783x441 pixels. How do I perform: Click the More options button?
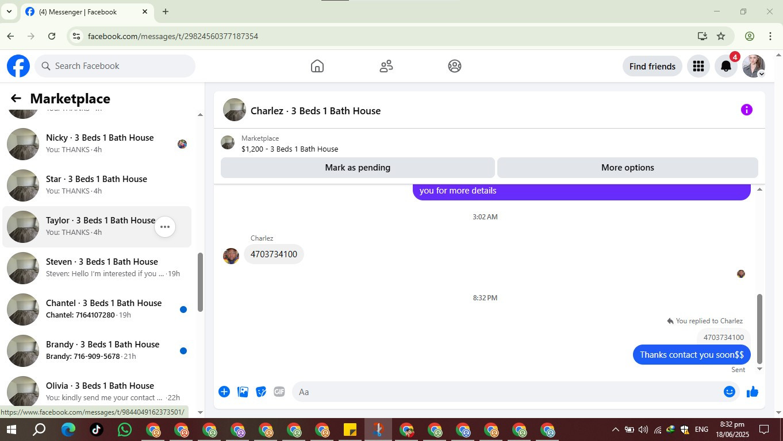pos(628,168)
